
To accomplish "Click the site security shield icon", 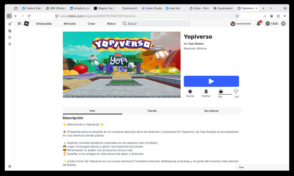I will (57, 16).
